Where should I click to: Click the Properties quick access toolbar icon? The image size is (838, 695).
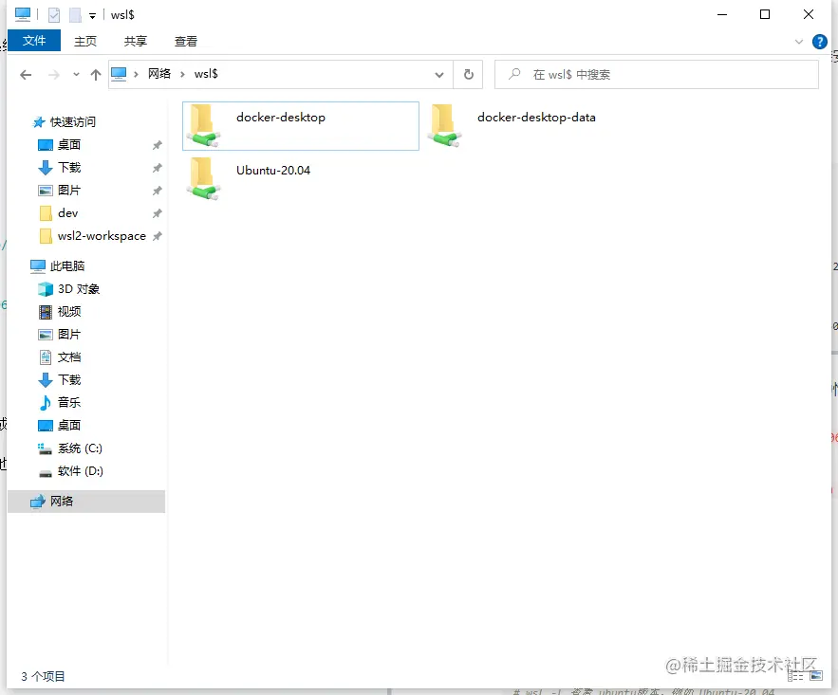pyautogui.click(x=54, y=15)
